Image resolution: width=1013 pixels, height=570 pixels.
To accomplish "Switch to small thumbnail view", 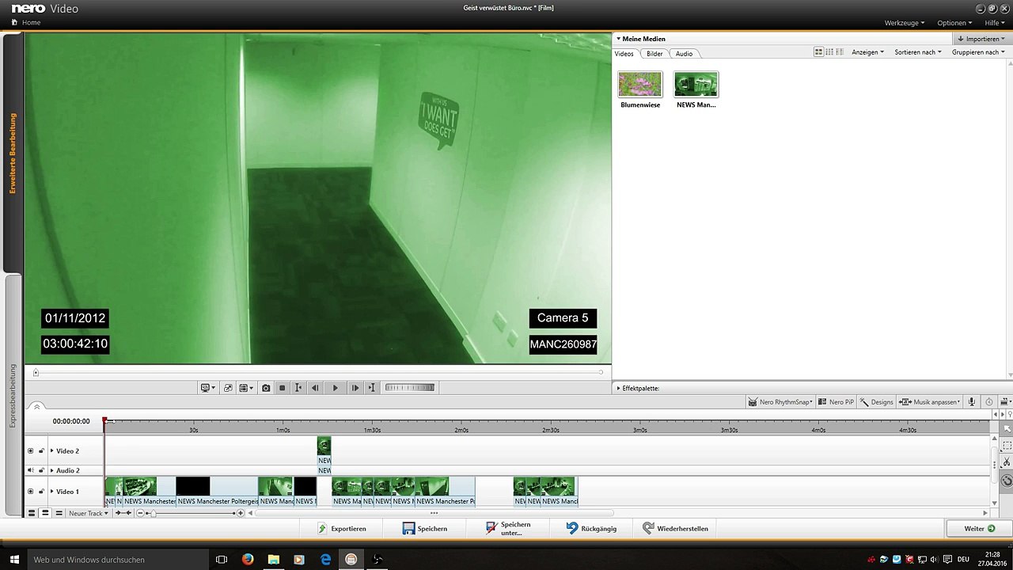I will pyautogui.click(x=829, y=52).
